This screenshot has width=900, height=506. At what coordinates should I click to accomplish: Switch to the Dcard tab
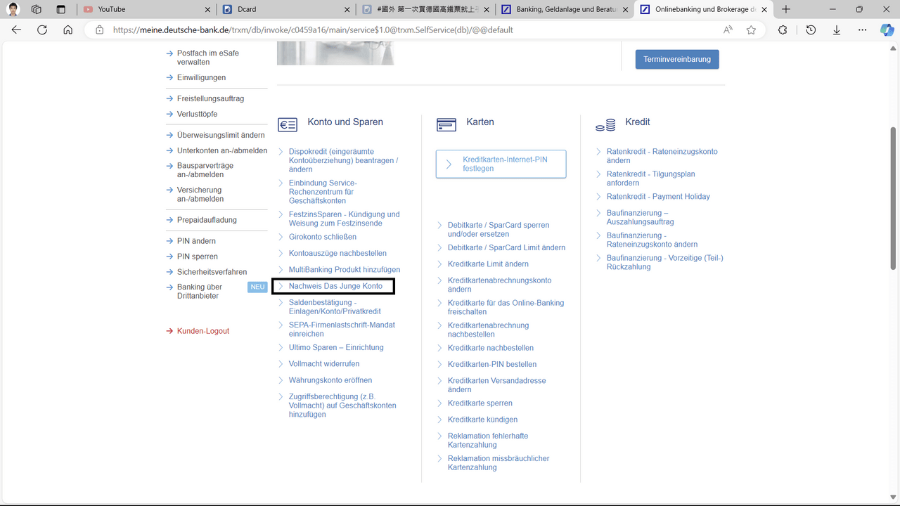pyautogui.click(x=285, y=9)
